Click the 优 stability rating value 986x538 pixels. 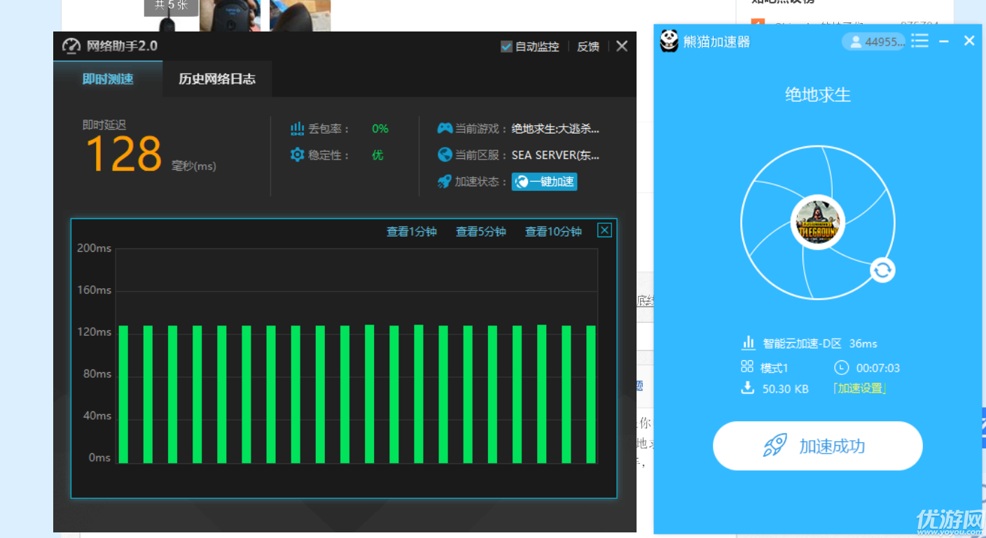coord(377,155)
